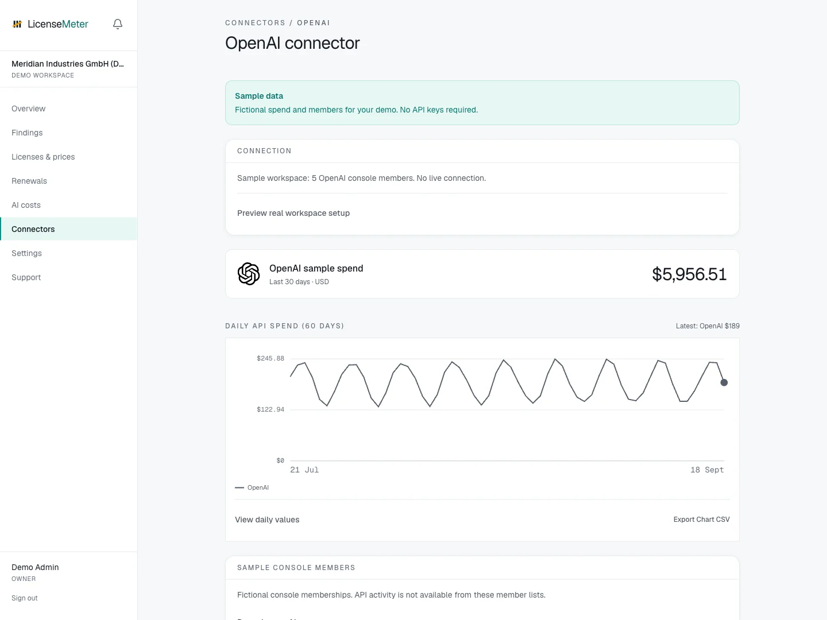Click the SAMPLE CONSOLE MEMBERS heading
The image size is (827, 620).
(x=296, y=568)
